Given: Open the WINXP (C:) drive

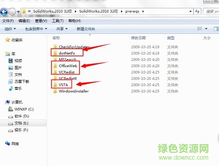Looking at the screenshot, I should pyautogui.click(x=21, y=109).
